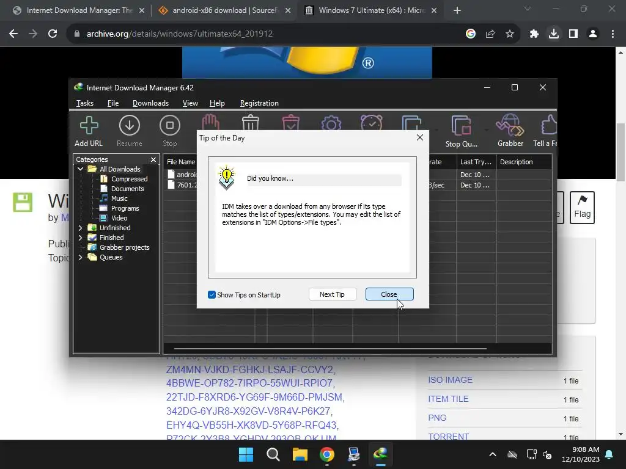Click the Resume download toolbar icon
Viewport: 626px width, 469px height.
[130, 131]
